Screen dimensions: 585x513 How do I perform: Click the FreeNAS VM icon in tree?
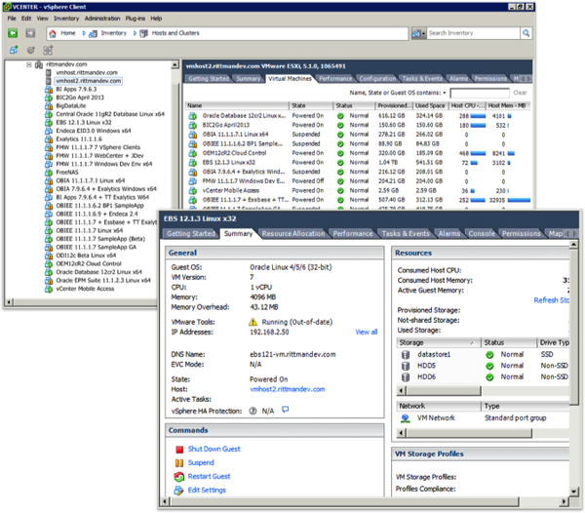point(49,173)
